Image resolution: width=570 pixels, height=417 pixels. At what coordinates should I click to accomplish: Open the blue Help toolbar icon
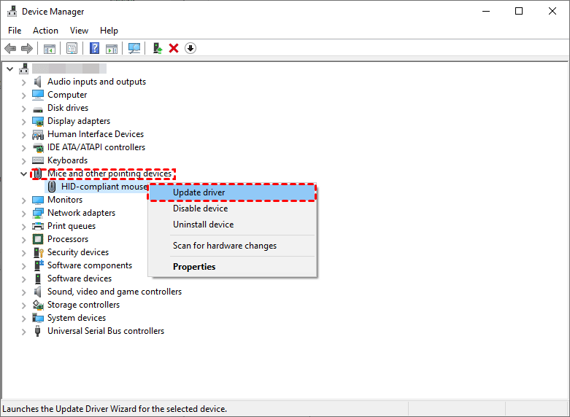click(x=95, y=48)
